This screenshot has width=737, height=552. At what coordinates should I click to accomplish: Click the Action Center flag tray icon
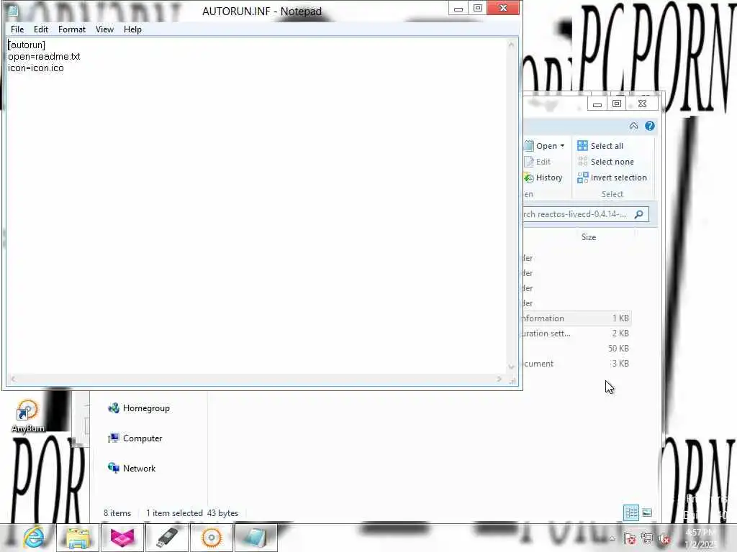click(x=630, y=539)
